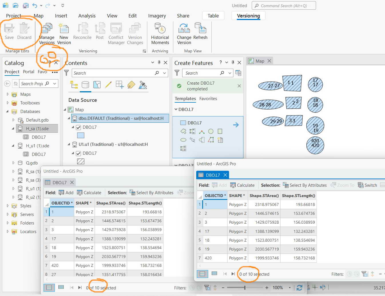Screen dimensions: 385x296
Task: Click Select By Attributes in right table
Action: (305, 185)
